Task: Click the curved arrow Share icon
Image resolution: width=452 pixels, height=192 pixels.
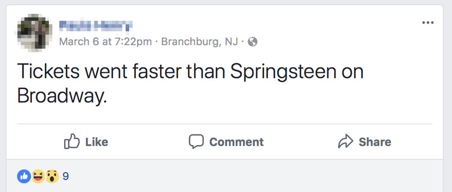Action: 345,142
